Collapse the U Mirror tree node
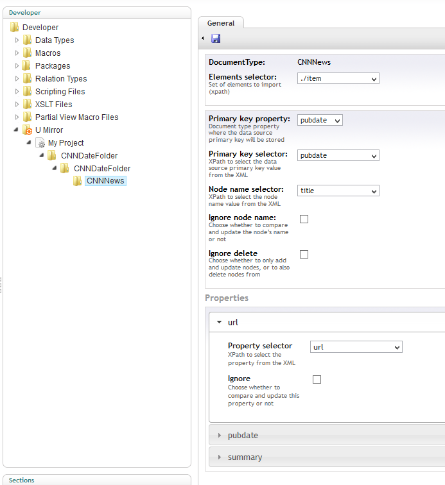 16,130
